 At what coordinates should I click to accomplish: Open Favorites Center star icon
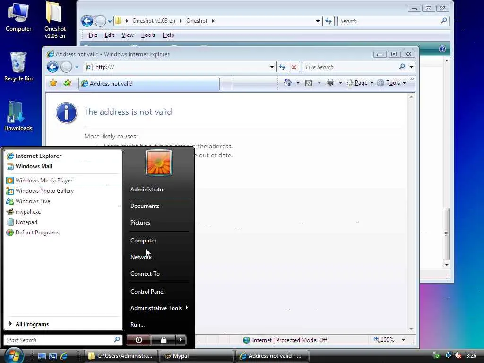click(53, 83)
